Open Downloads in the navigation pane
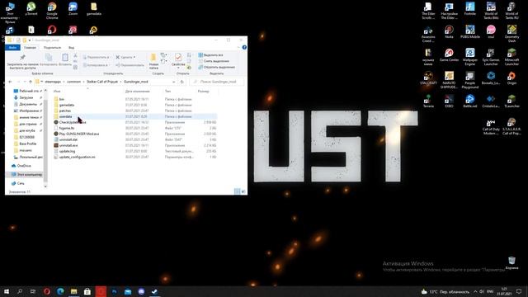Image resolution: width=528 pixels, height=297 pixels. pos(26,97)
